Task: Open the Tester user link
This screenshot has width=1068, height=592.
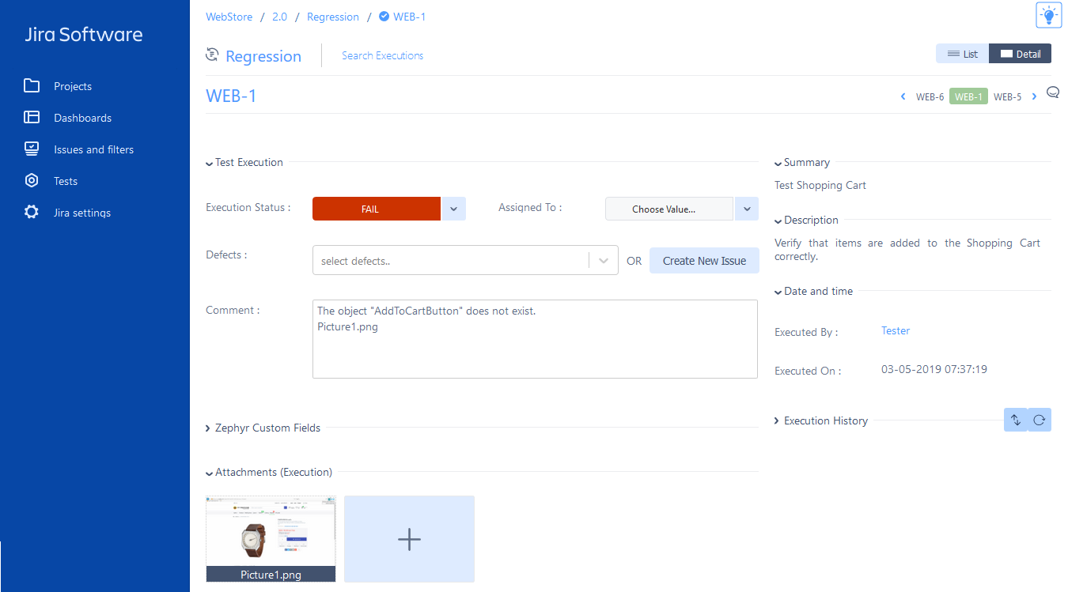Action: [x=895, y=330]
